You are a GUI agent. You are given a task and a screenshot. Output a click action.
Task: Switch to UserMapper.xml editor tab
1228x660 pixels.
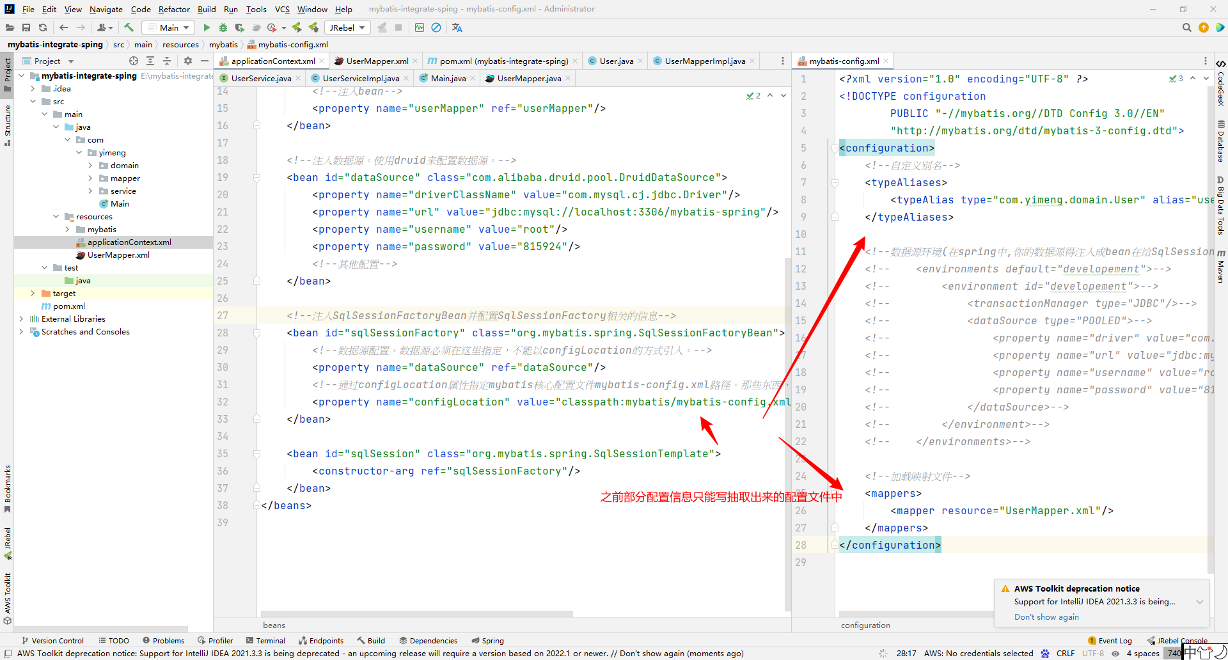pos(377,61)
